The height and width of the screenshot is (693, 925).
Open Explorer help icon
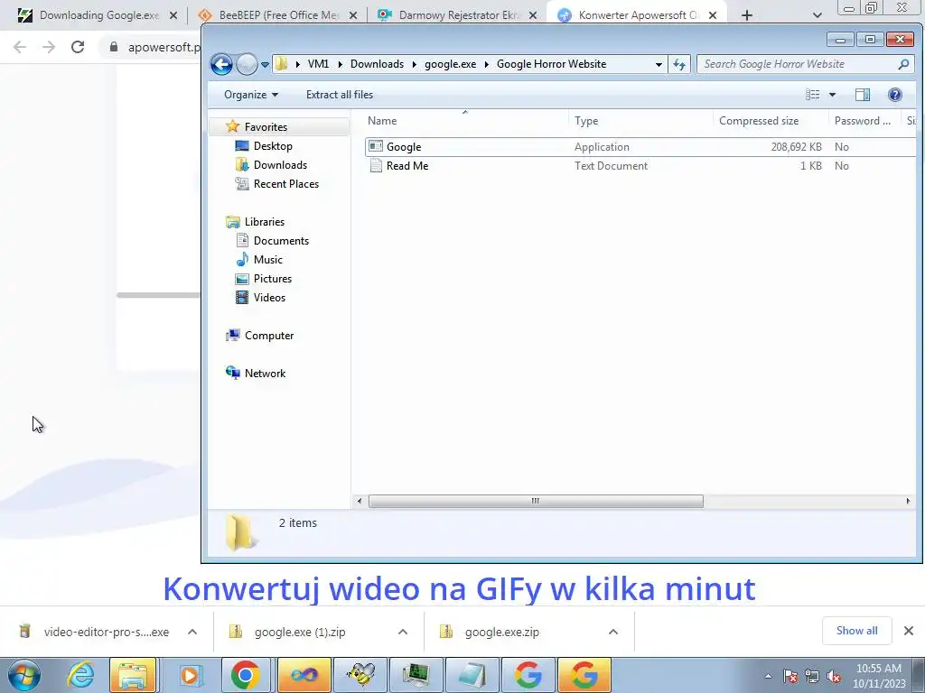[x=894, y=95]
